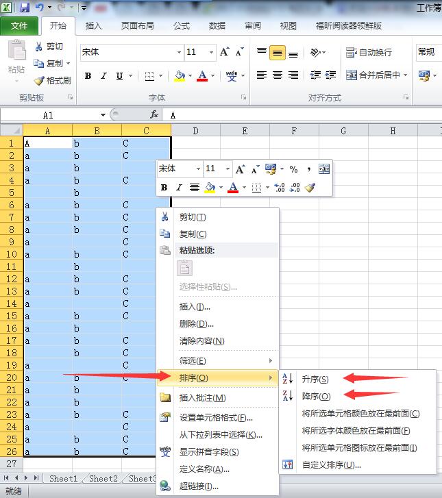Toggle ribbon align text right

coord(293,75)
